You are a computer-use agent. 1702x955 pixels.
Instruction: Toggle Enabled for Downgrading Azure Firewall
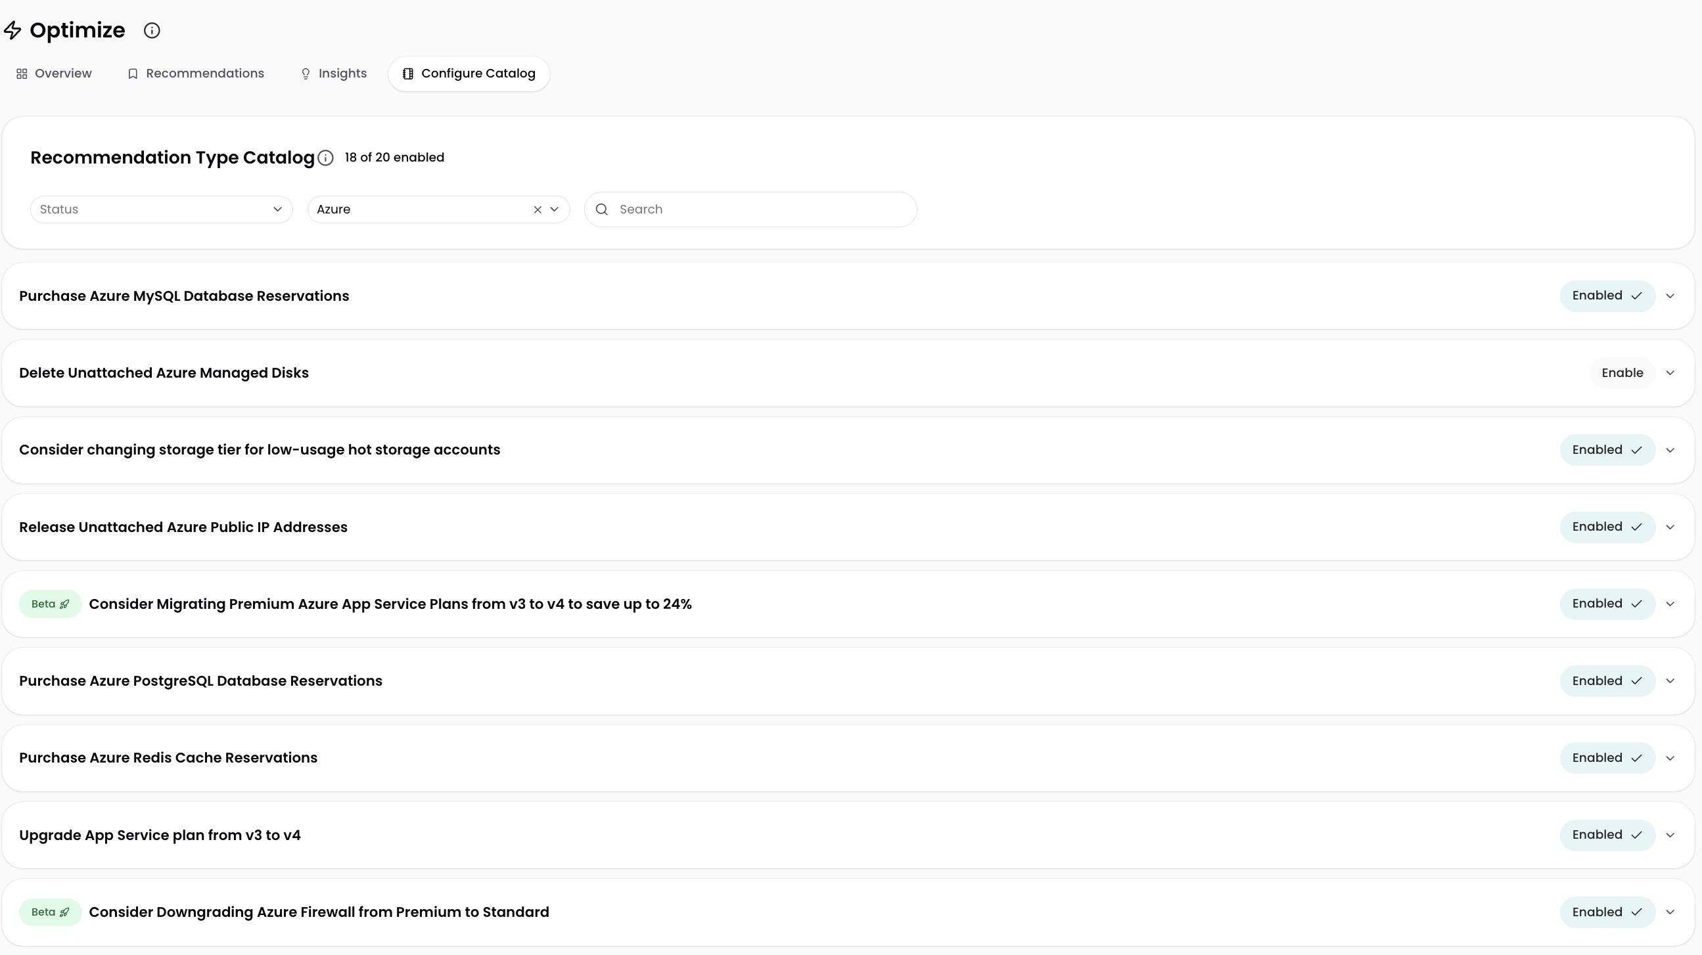pos(1607,912)
